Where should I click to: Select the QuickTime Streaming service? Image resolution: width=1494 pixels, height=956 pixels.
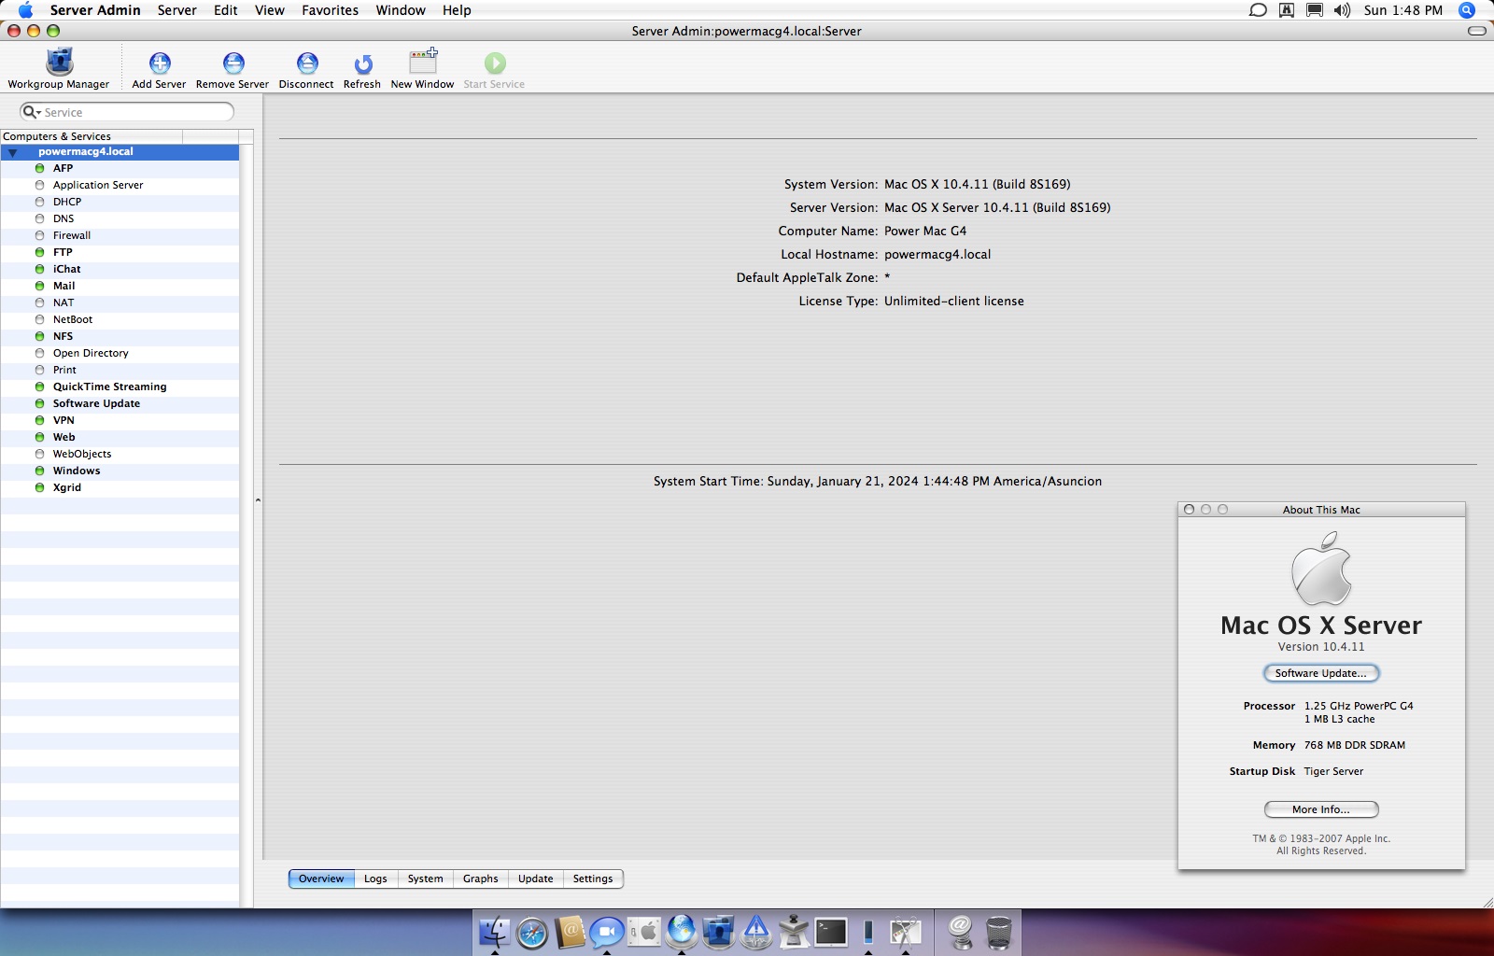(120, 387)
